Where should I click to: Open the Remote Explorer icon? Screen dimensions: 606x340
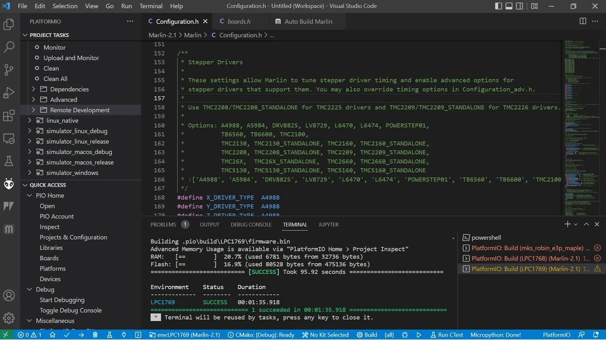click(x=9, y=139)
